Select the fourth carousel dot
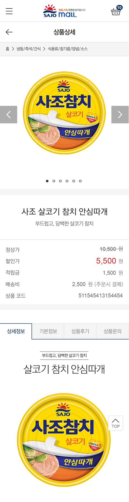 click(67, 181)
